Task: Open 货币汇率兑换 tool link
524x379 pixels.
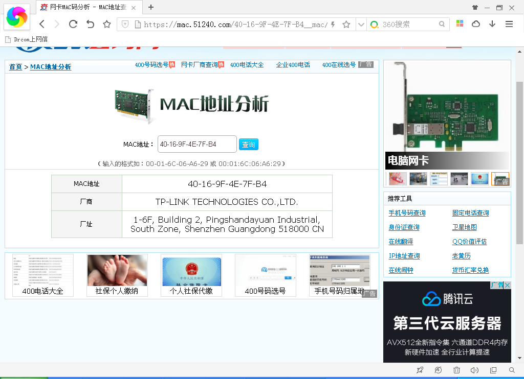Action: click(471, 270)
